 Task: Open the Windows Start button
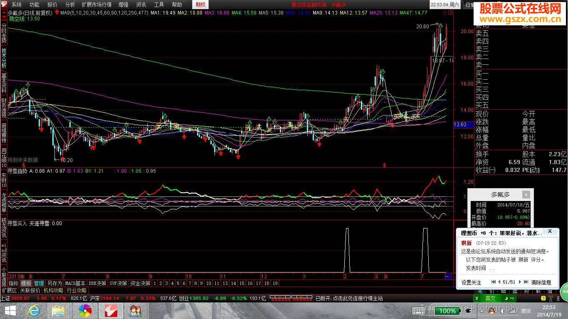pos(10,310)
